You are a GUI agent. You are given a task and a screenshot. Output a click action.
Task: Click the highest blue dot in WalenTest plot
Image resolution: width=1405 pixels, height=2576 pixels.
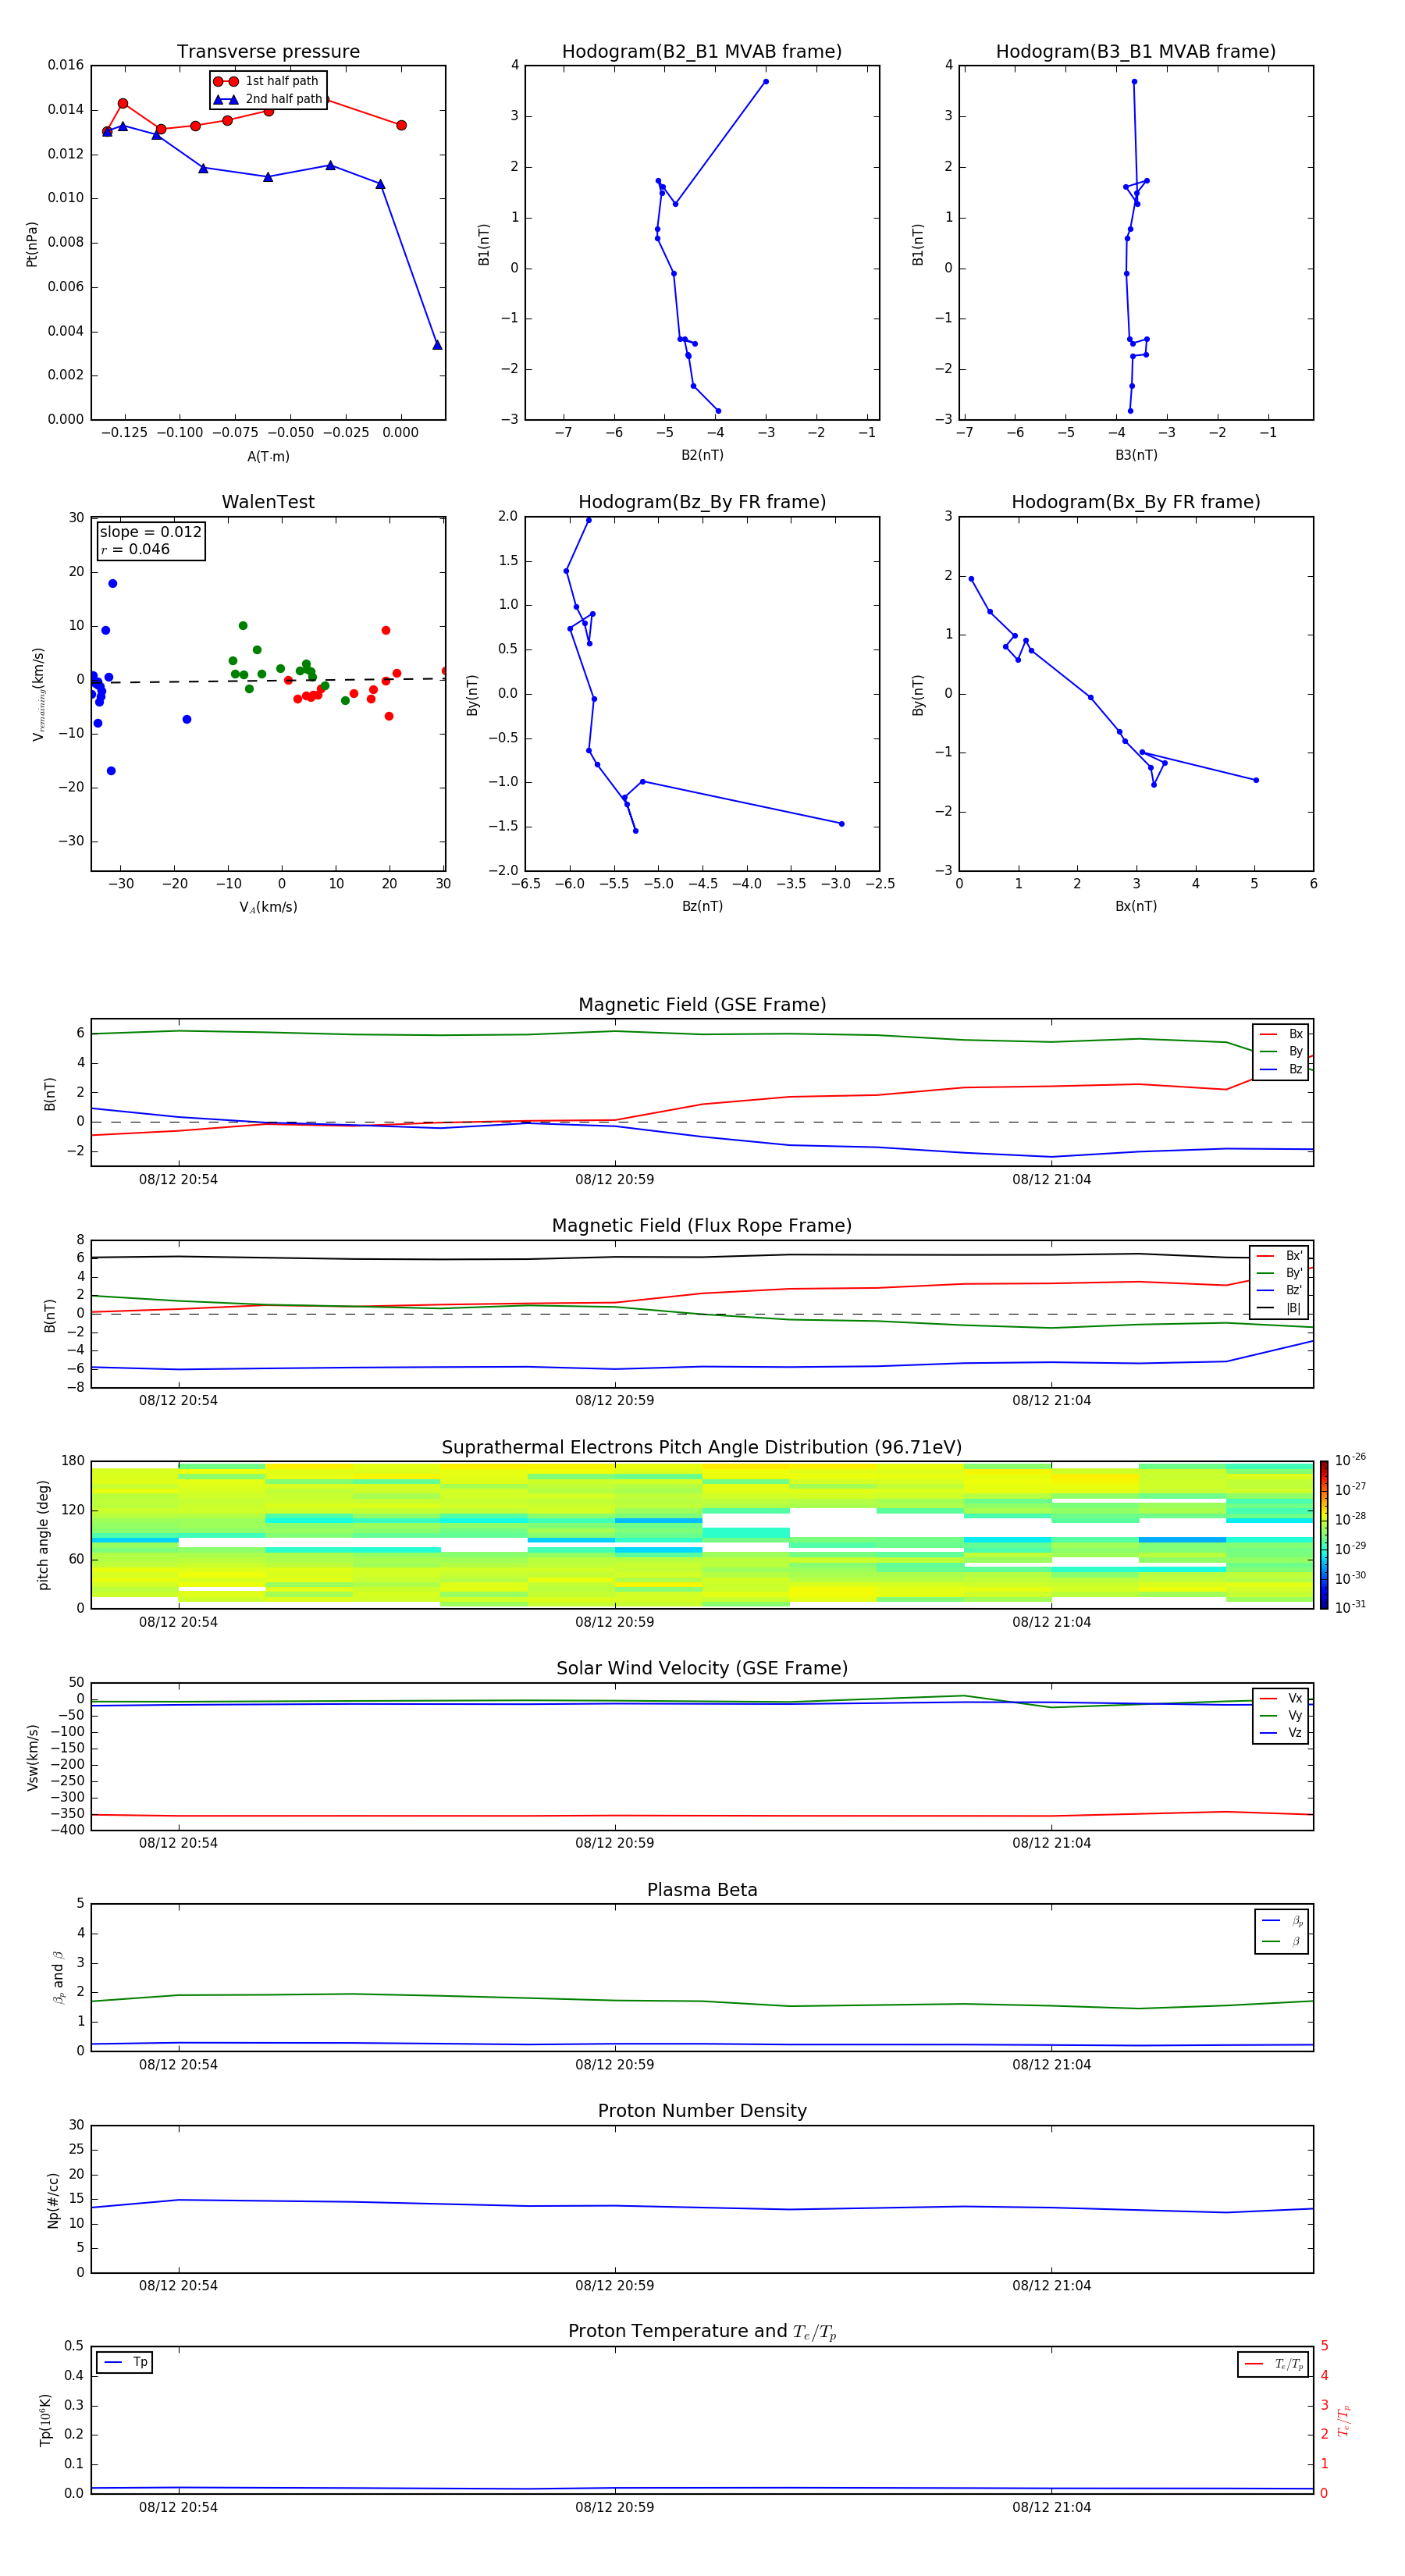[113, 584]
